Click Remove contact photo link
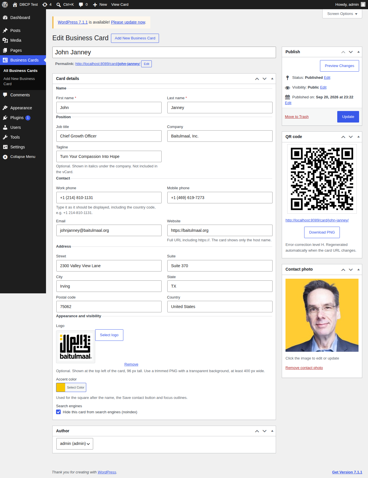Viewport: 368px width, 478px height. click(304, 368)
